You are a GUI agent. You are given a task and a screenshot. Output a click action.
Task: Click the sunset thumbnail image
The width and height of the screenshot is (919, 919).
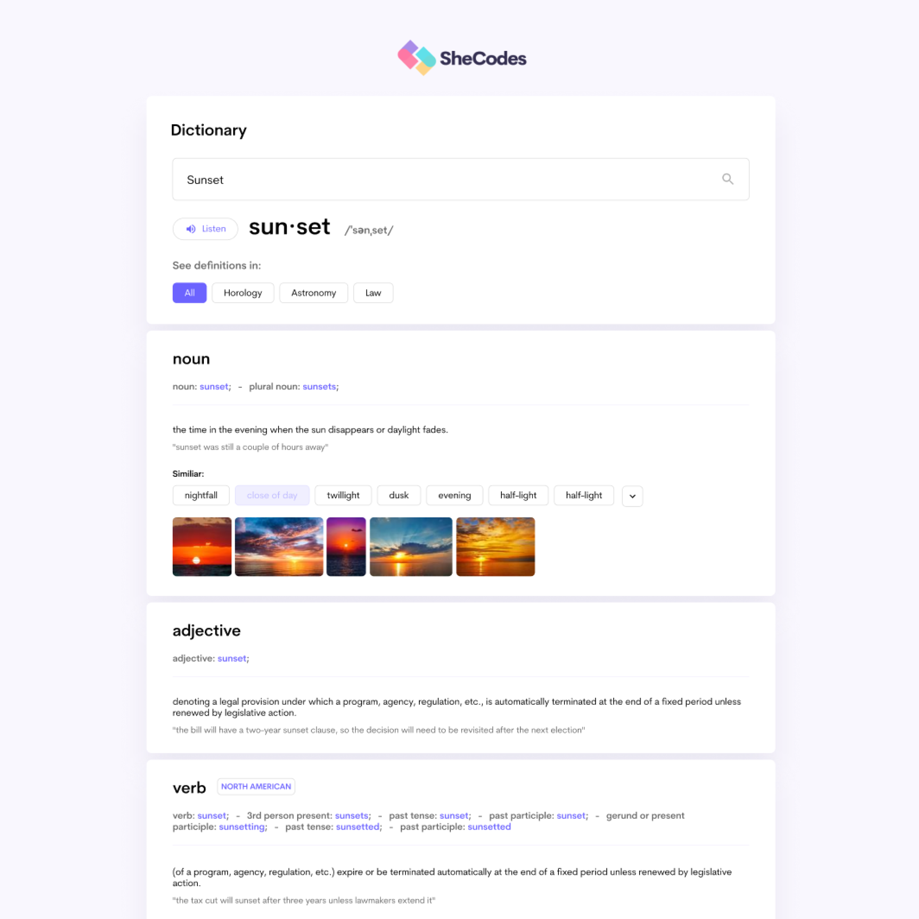click(201, 546)
